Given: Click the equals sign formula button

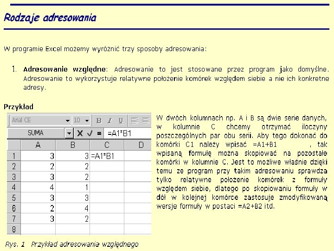Looking at the screenshot, I should (99, 133).
